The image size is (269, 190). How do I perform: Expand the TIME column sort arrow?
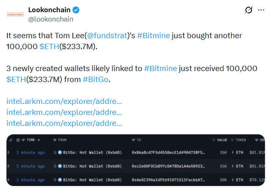[x=39, y=140]
